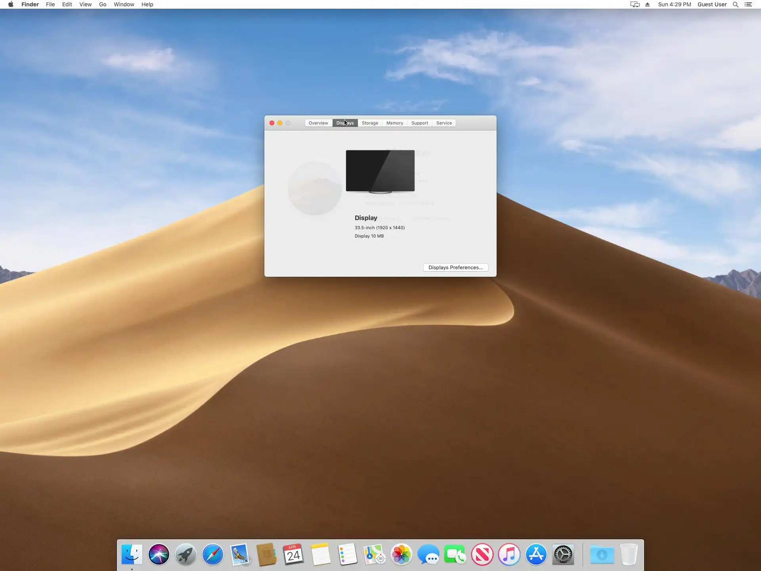Viewport: 761px width, 571px height.
Task: Click the display monitor image
Action: (380, 171)
